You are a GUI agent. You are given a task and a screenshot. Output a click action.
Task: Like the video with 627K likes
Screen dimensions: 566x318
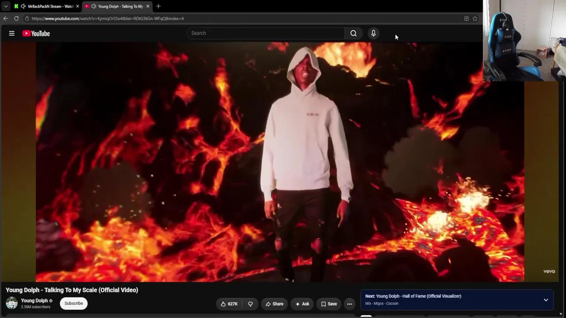229,304
